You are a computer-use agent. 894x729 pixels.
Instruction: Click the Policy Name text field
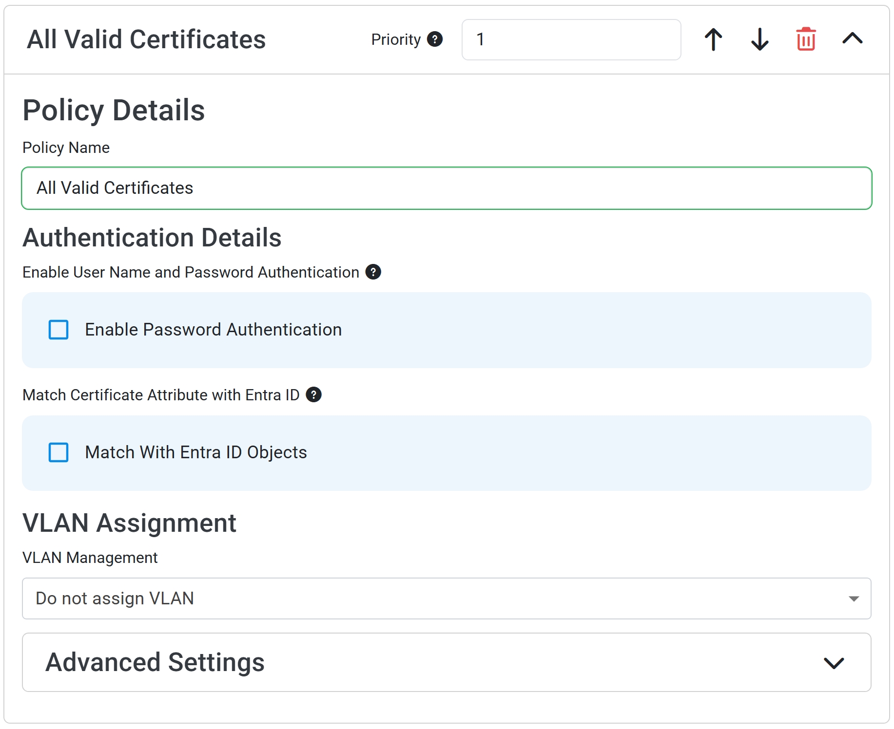(x=447, y=188)
